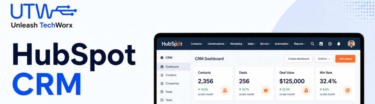Click the Create dashboard button
The image size is (375, 104).
[x=299, y=59]
